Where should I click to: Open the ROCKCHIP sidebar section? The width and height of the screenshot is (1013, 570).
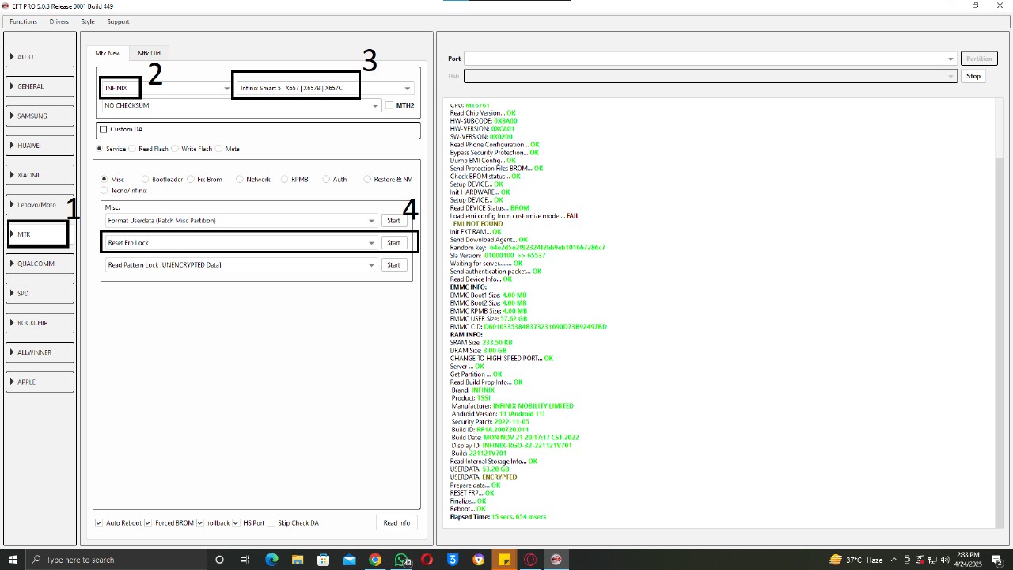click(40, 323)
